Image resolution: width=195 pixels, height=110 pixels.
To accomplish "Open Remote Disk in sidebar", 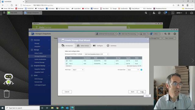I will [38, 82].
